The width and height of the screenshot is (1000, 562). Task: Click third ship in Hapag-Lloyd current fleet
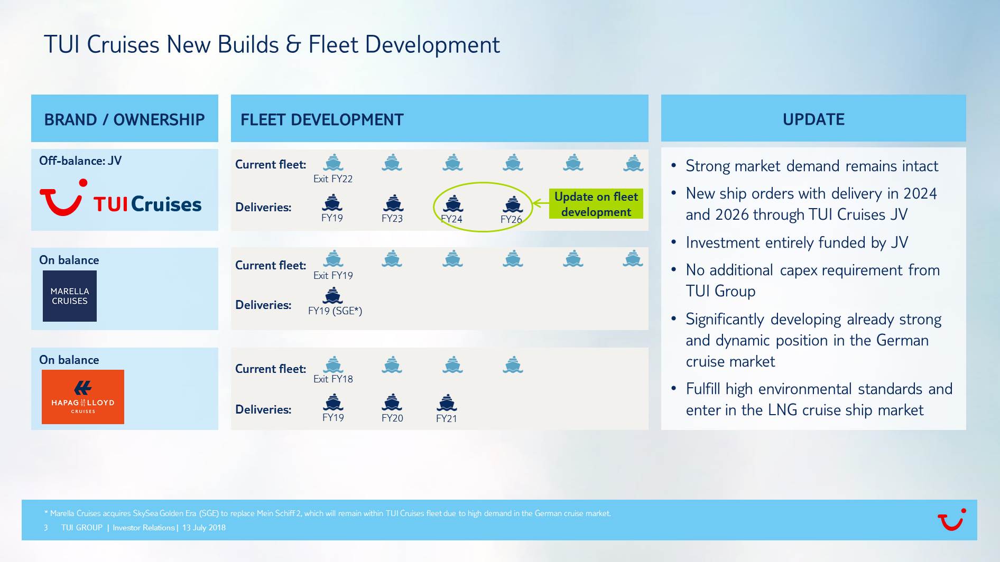click(453, 364)
